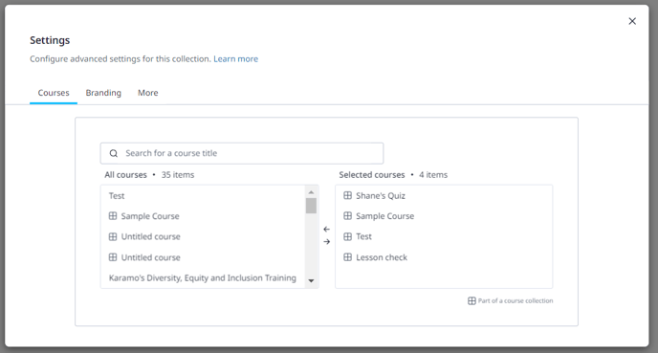Click the scroll down arrow in All courses
This screenshot has width=658, height=353.
tap(311, 281)
